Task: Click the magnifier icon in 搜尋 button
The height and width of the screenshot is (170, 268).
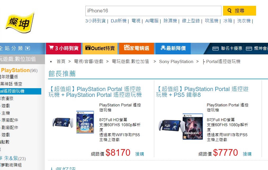Action: 229,11
